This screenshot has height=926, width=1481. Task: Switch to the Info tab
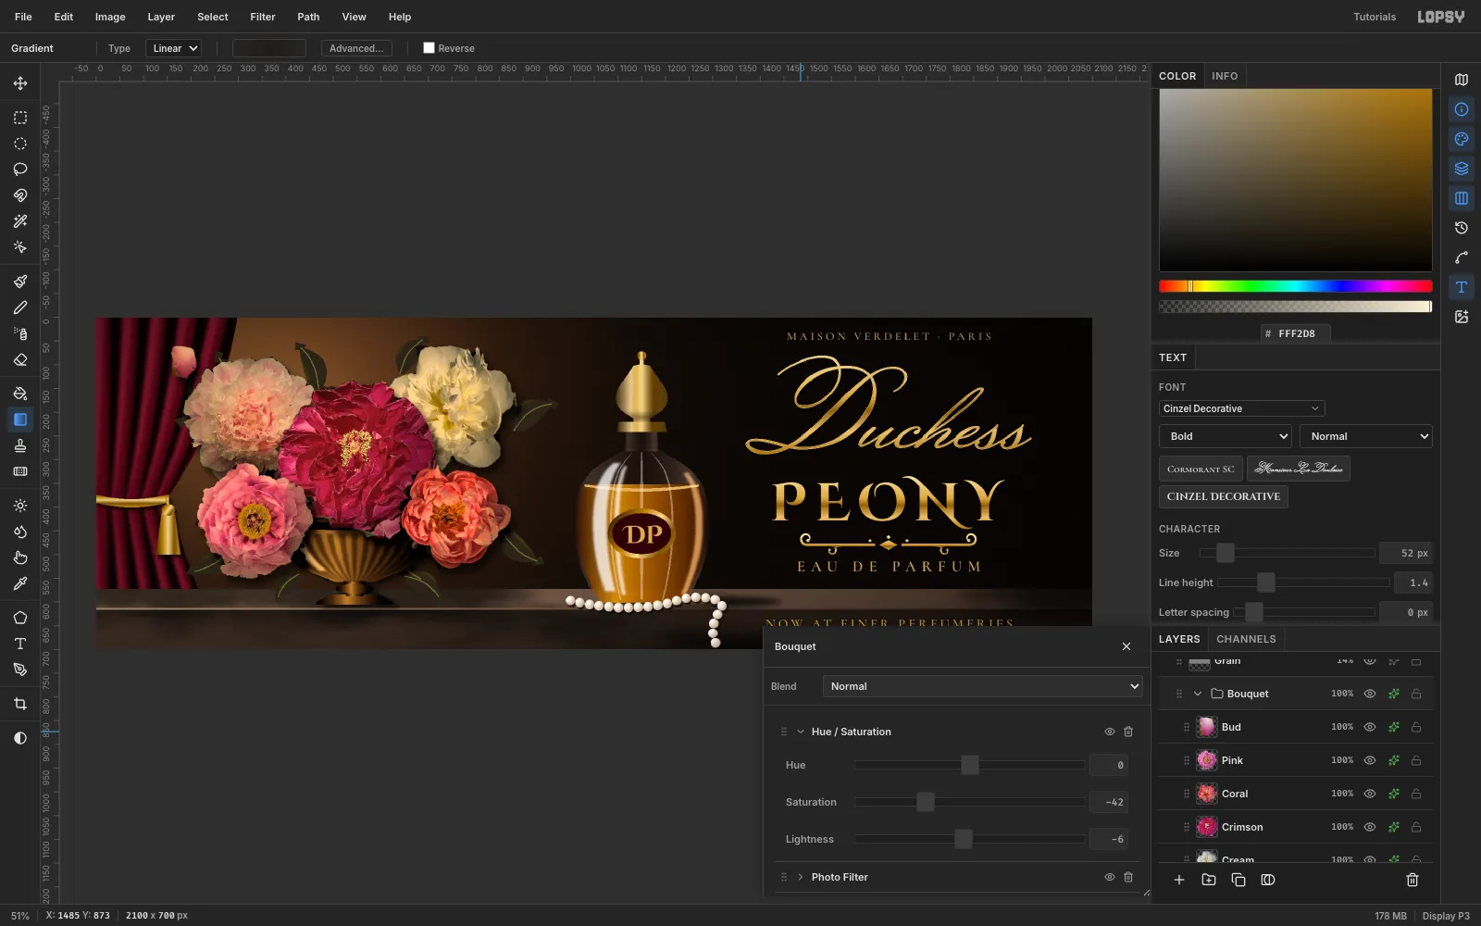(x=1225, y=76)
